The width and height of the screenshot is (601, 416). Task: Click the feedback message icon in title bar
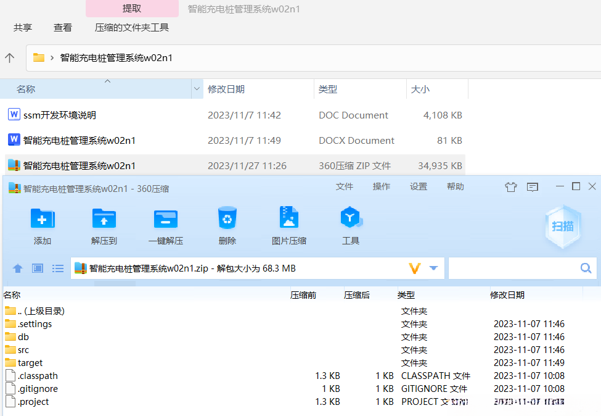(533, 187)
